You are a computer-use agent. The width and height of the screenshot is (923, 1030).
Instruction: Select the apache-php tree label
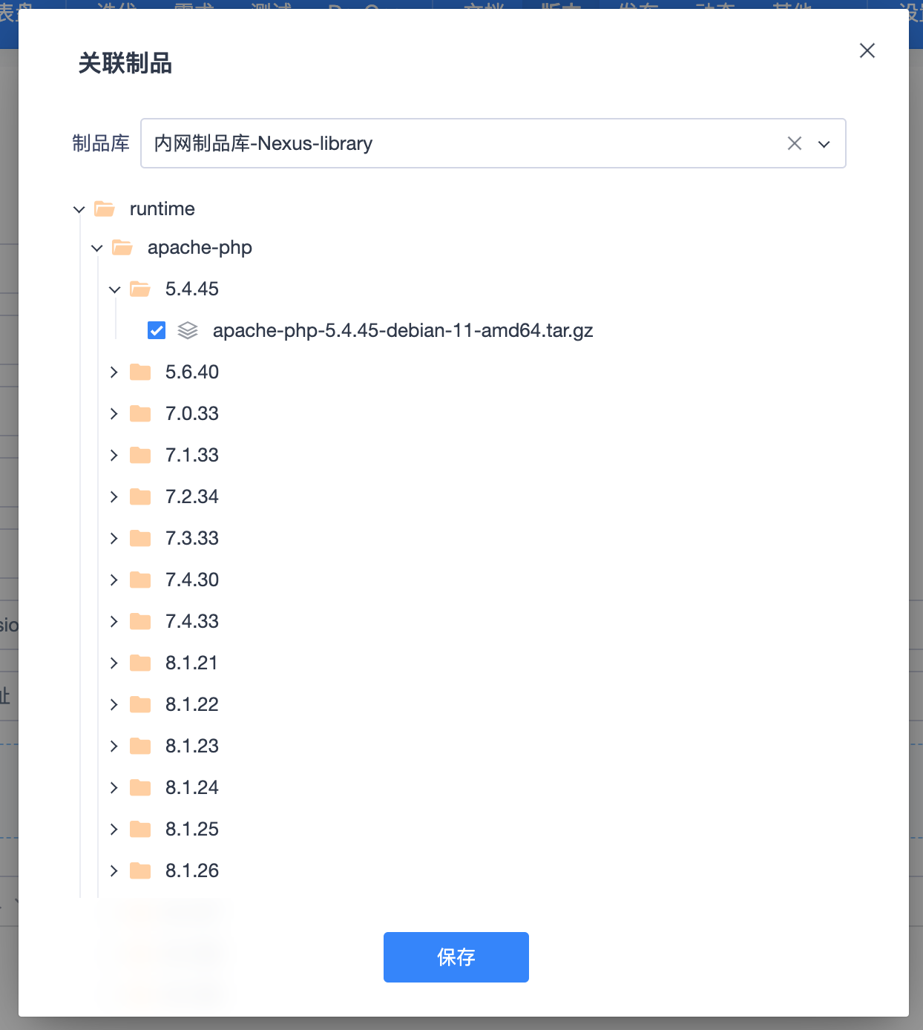tap(200, 248)
